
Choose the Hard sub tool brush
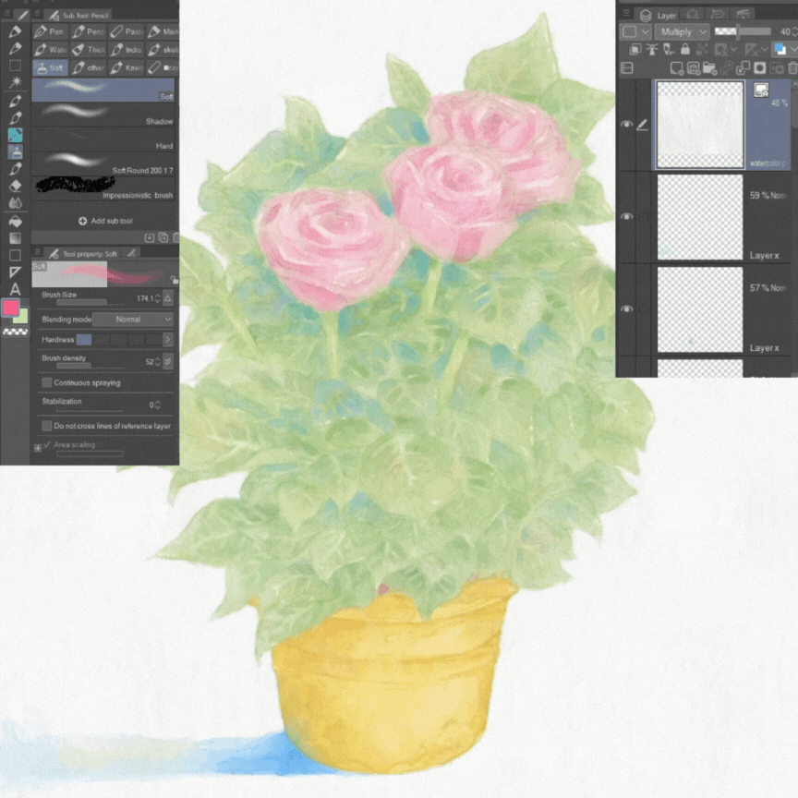click(x=103, y=139)
